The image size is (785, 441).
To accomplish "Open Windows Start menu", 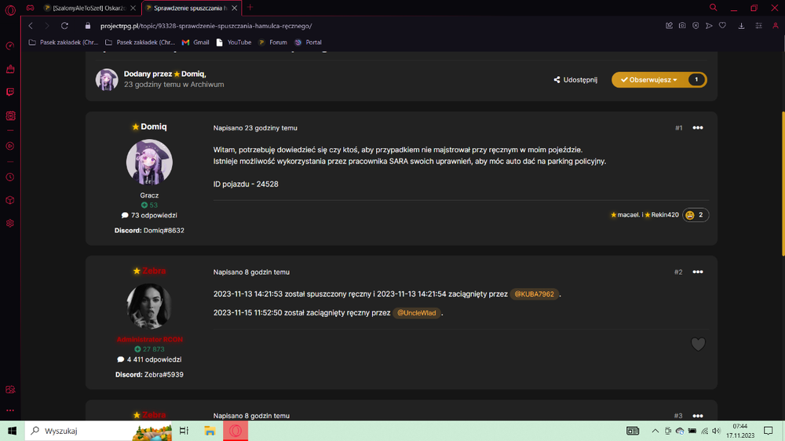I will point(12,431).
